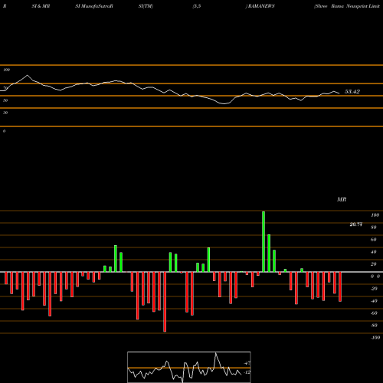Click the MR axis label 80
The width and height of the screenshot is (383, 383).
click(x=374, y=228)
